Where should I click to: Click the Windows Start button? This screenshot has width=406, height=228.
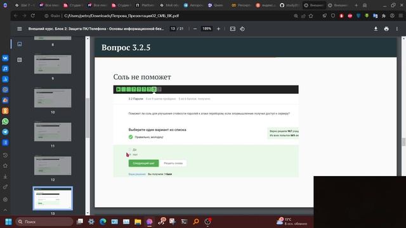click(8, 222)
